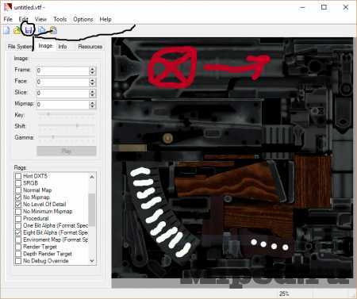Switch to the Resources tab
The height and width of the screenshot is (299, 357).
point(90,47)
